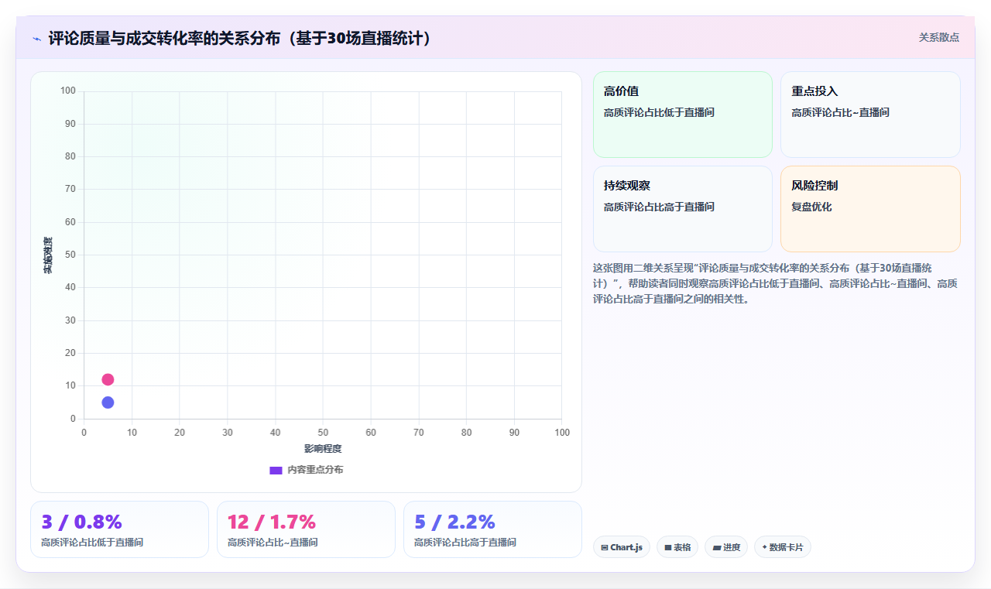This screenshot has width=991, height=589.
Task: Select the 表格 tag chip
Action: pos(677,547)
